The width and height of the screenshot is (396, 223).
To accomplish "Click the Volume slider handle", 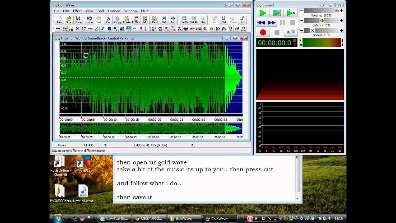I will (337, 11).
